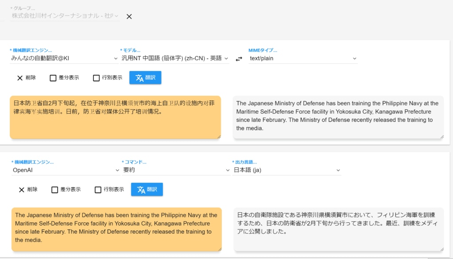Click the Chinese source text input area
Viewport: 453px width, 259px height.
[x=115, y=116]
